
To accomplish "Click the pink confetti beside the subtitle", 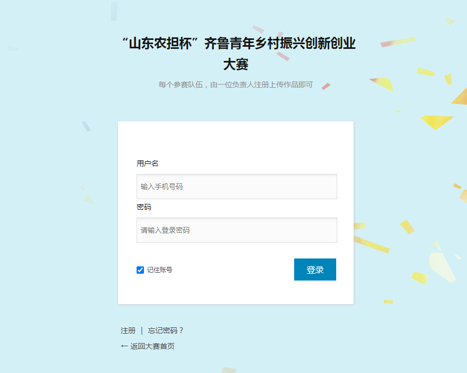I will click(x=326, y=86).
